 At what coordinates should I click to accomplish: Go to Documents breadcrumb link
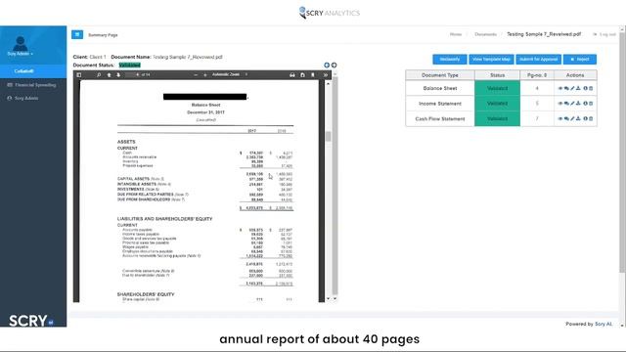pos(485,34)
